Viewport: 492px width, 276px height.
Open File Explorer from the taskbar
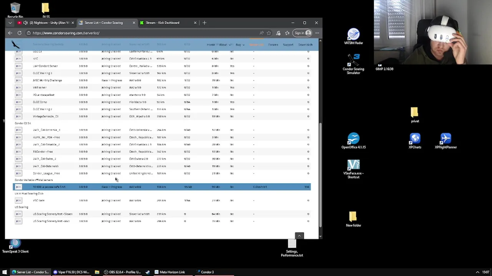[97, 272]
